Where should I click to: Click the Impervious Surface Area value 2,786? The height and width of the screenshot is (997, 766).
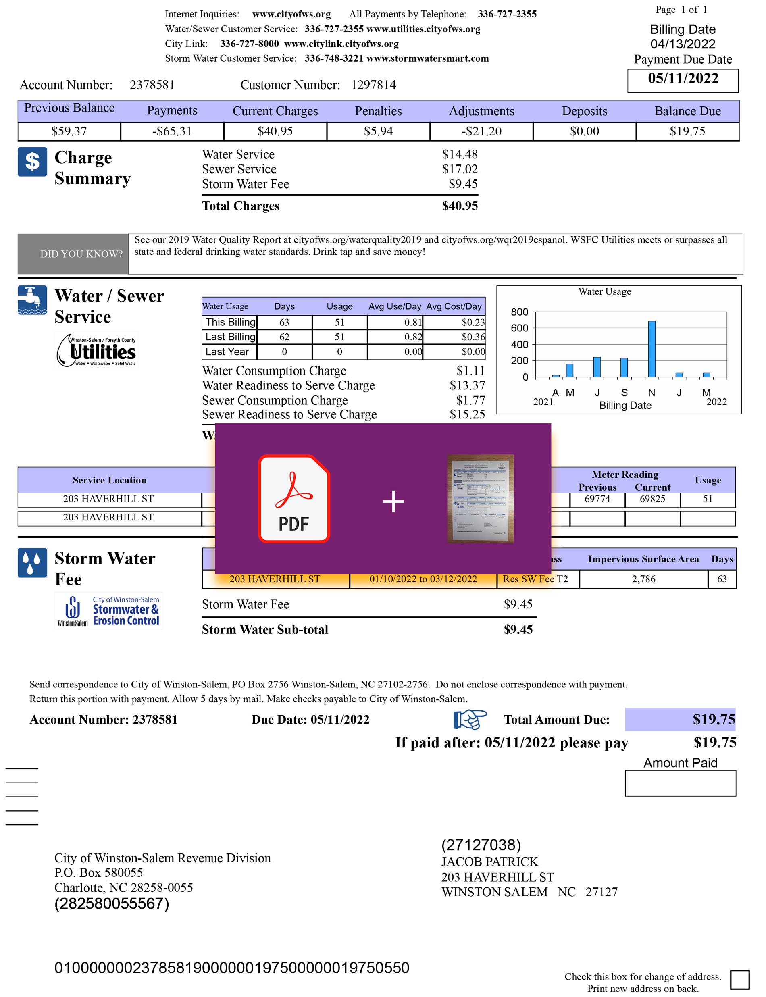tap(644, 579)
